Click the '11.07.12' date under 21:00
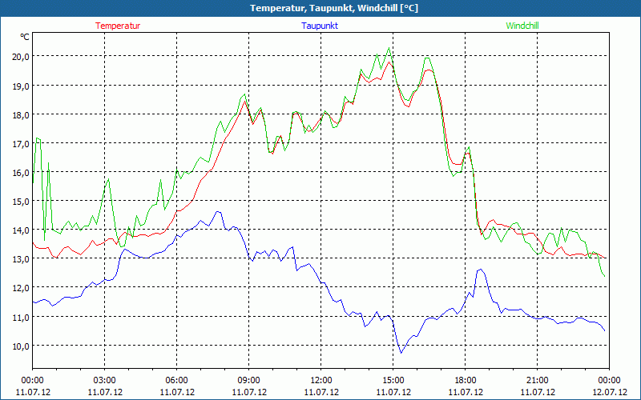 pos(537,392)
